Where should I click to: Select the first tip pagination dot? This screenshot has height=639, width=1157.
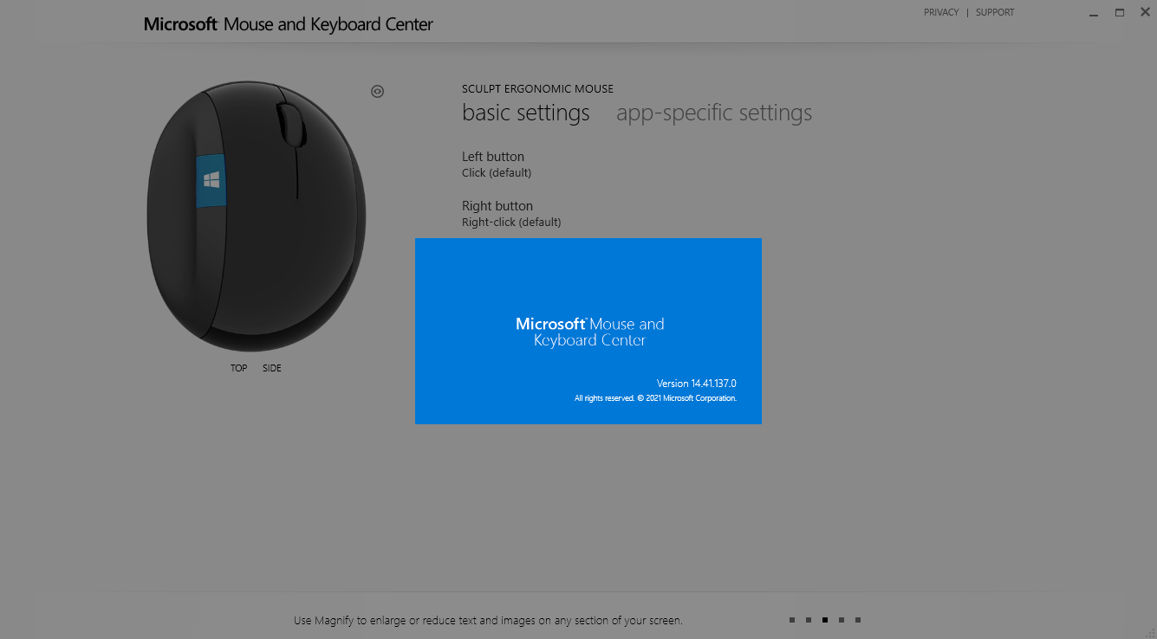pos(792,620)
